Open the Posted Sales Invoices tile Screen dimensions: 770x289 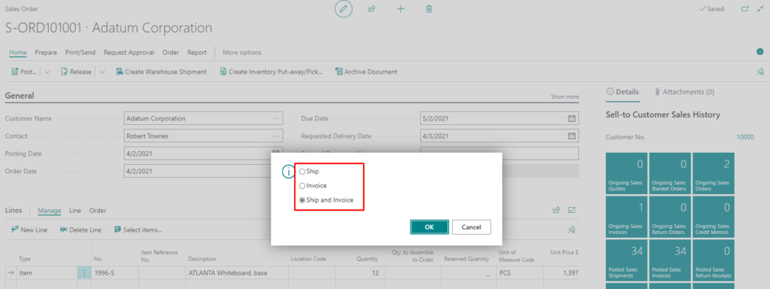670,260
